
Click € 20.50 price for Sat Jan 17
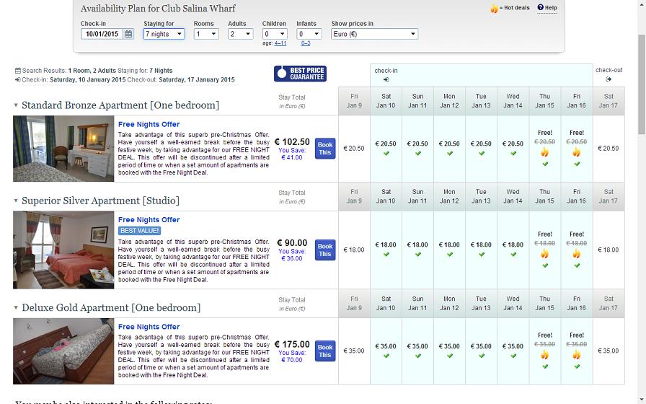tap(609, 149)
